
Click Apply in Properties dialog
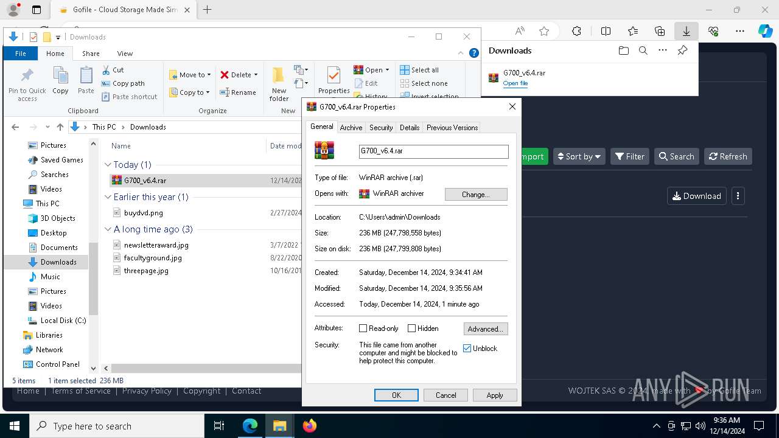point(495,395)
